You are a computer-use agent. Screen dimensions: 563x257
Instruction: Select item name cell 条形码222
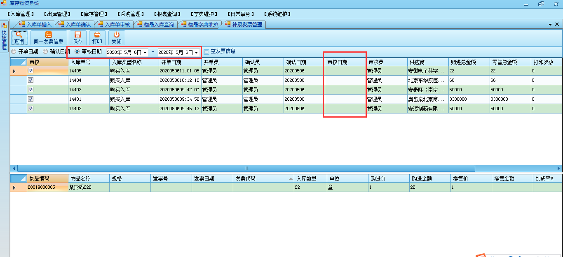(x=89, y=187)
